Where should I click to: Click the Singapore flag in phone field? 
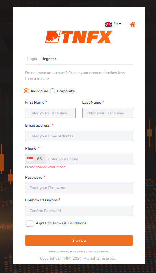pyautogui.click(x=30, y=159)
